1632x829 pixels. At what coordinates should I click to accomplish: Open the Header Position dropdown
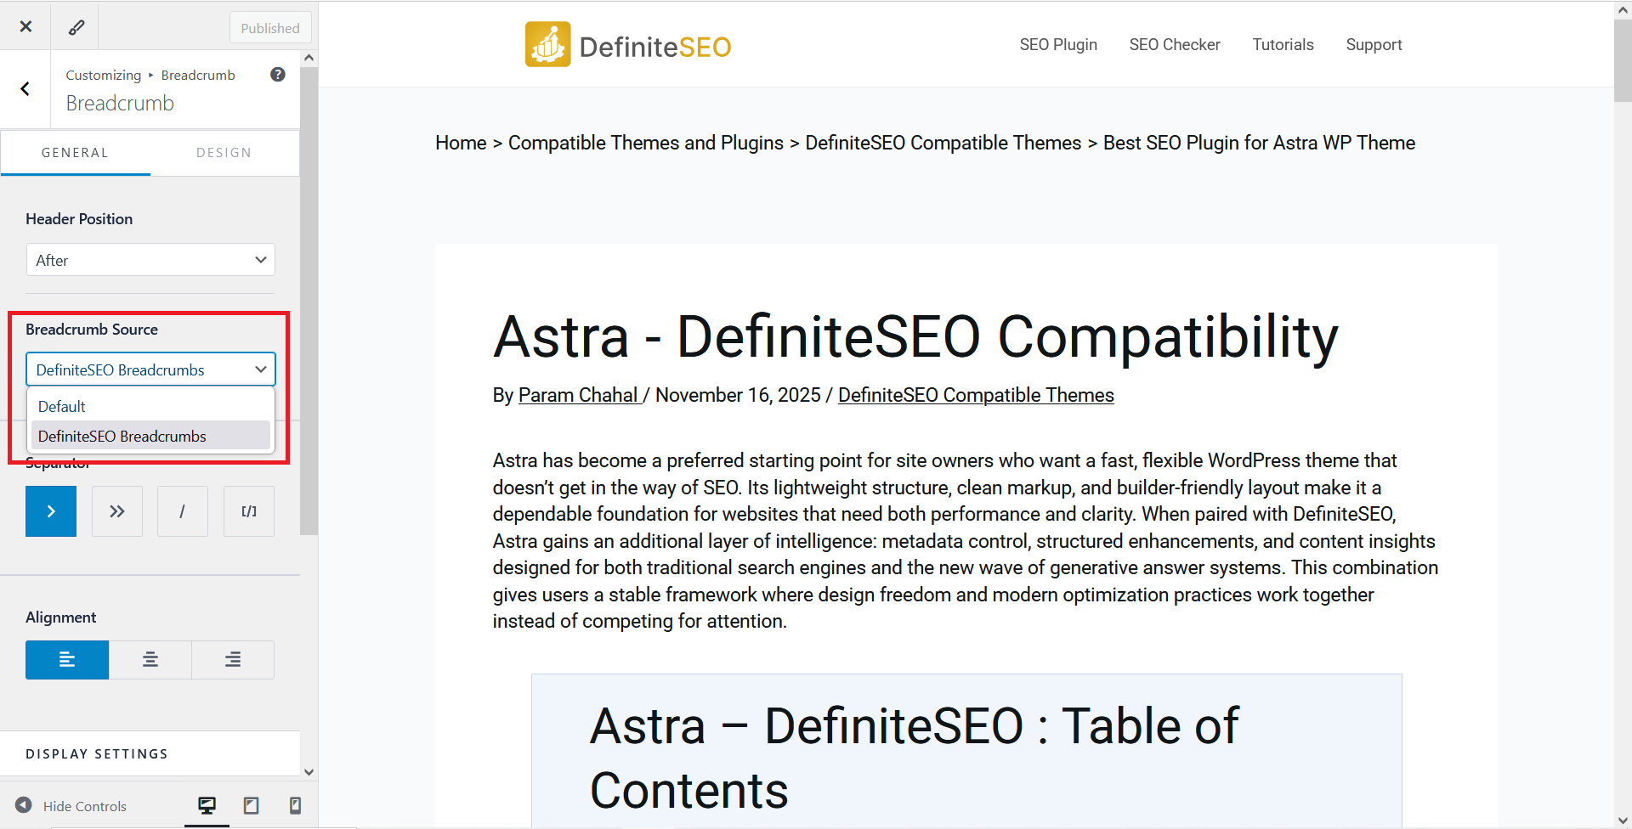coord(150,260)
